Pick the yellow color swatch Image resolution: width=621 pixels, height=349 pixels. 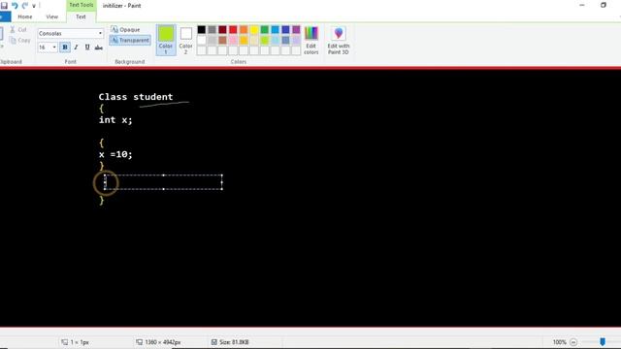[254, 30]
